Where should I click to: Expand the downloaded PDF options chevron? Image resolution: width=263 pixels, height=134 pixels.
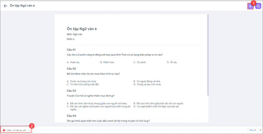tap(29, 130)
